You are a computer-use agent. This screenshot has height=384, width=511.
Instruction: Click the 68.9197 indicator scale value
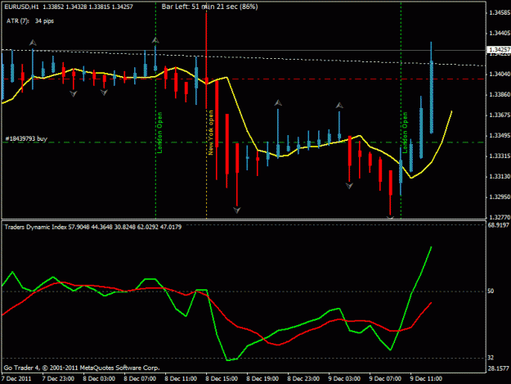499,225
